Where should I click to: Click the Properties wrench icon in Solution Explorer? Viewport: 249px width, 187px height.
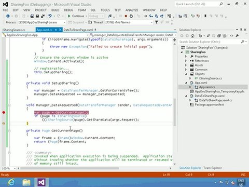237,36
